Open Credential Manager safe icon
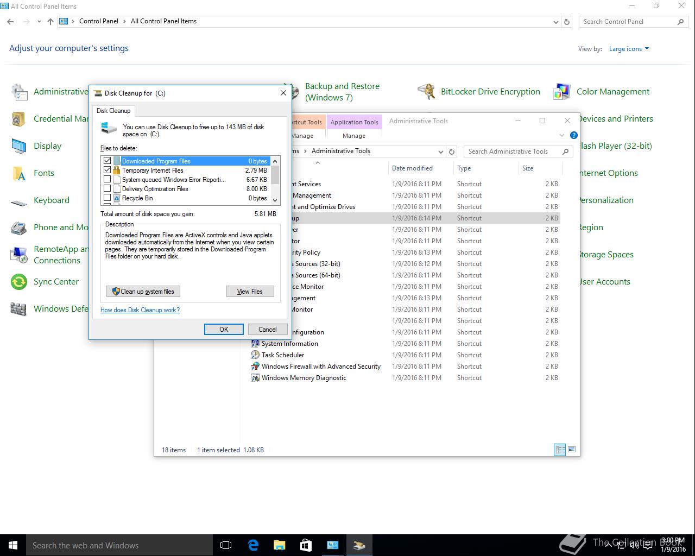The image size is (695, 556). 19,119
